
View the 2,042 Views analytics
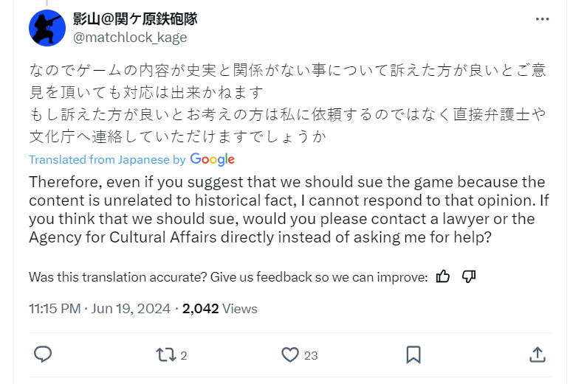(x=220, y=309)
